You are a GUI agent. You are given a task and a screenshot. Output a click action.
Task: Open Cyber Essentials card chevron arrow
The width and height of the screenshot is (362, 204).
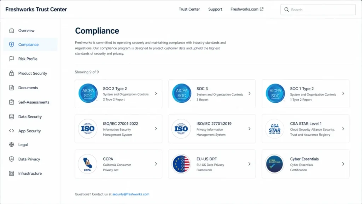tap(343, 164)
